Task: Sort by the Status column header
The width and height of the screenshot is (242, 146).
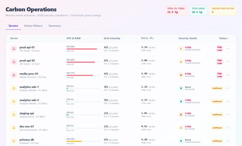Action: point(224,38)
